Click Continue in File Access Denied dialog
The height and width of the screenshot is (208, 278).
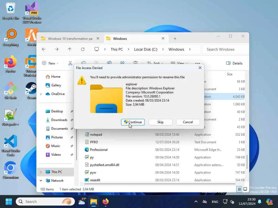click(133, 122)
